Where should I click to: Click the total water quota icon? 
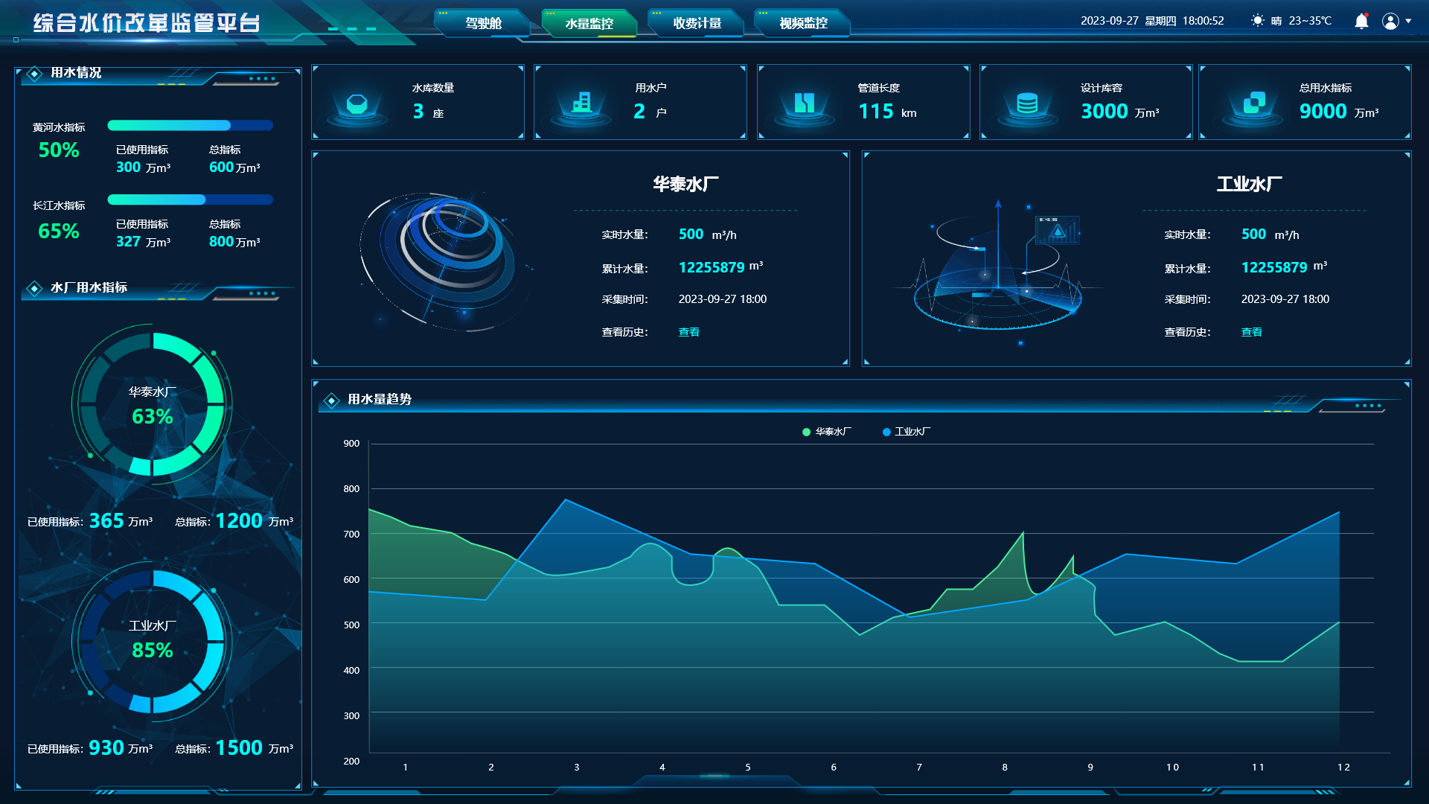tap(1253, 103)
